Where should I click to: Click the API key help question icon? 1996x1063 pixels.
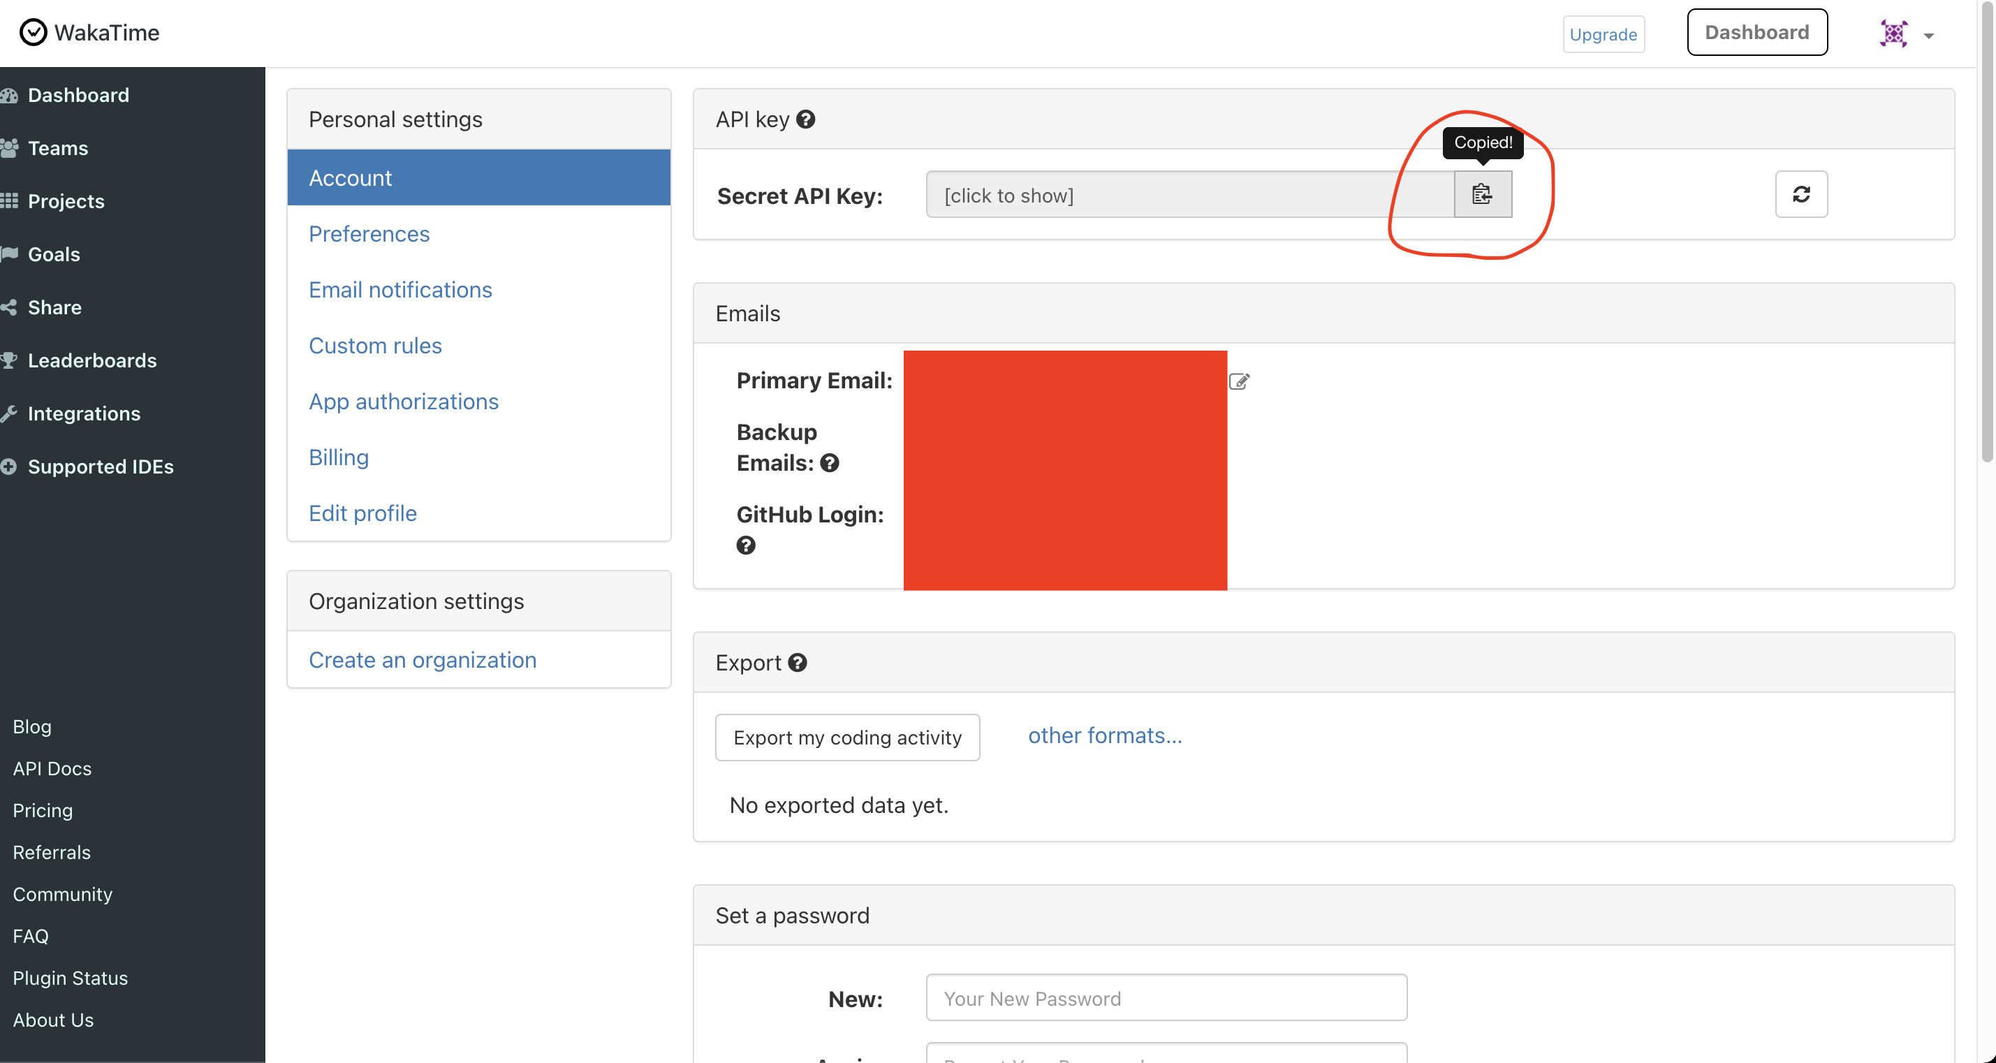(x=806, y=119)
